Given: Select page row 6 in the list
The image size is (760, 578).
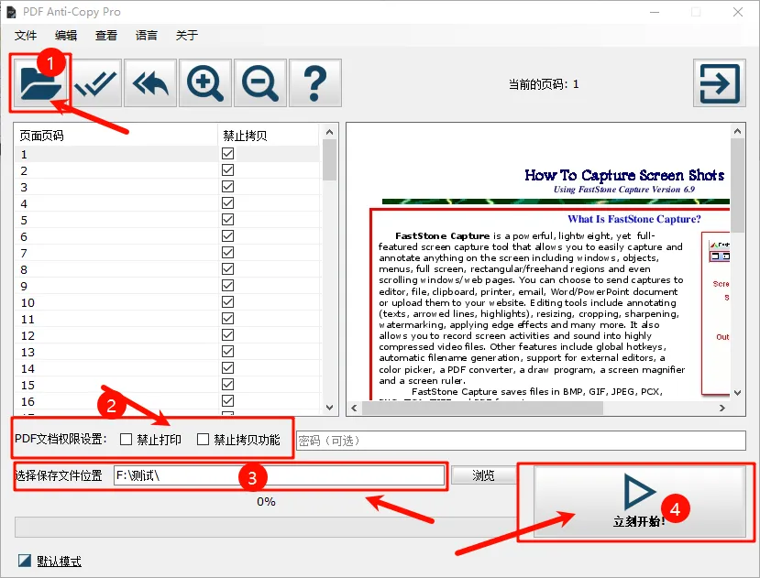Looking at the screenshot, I should click(167, 236).
